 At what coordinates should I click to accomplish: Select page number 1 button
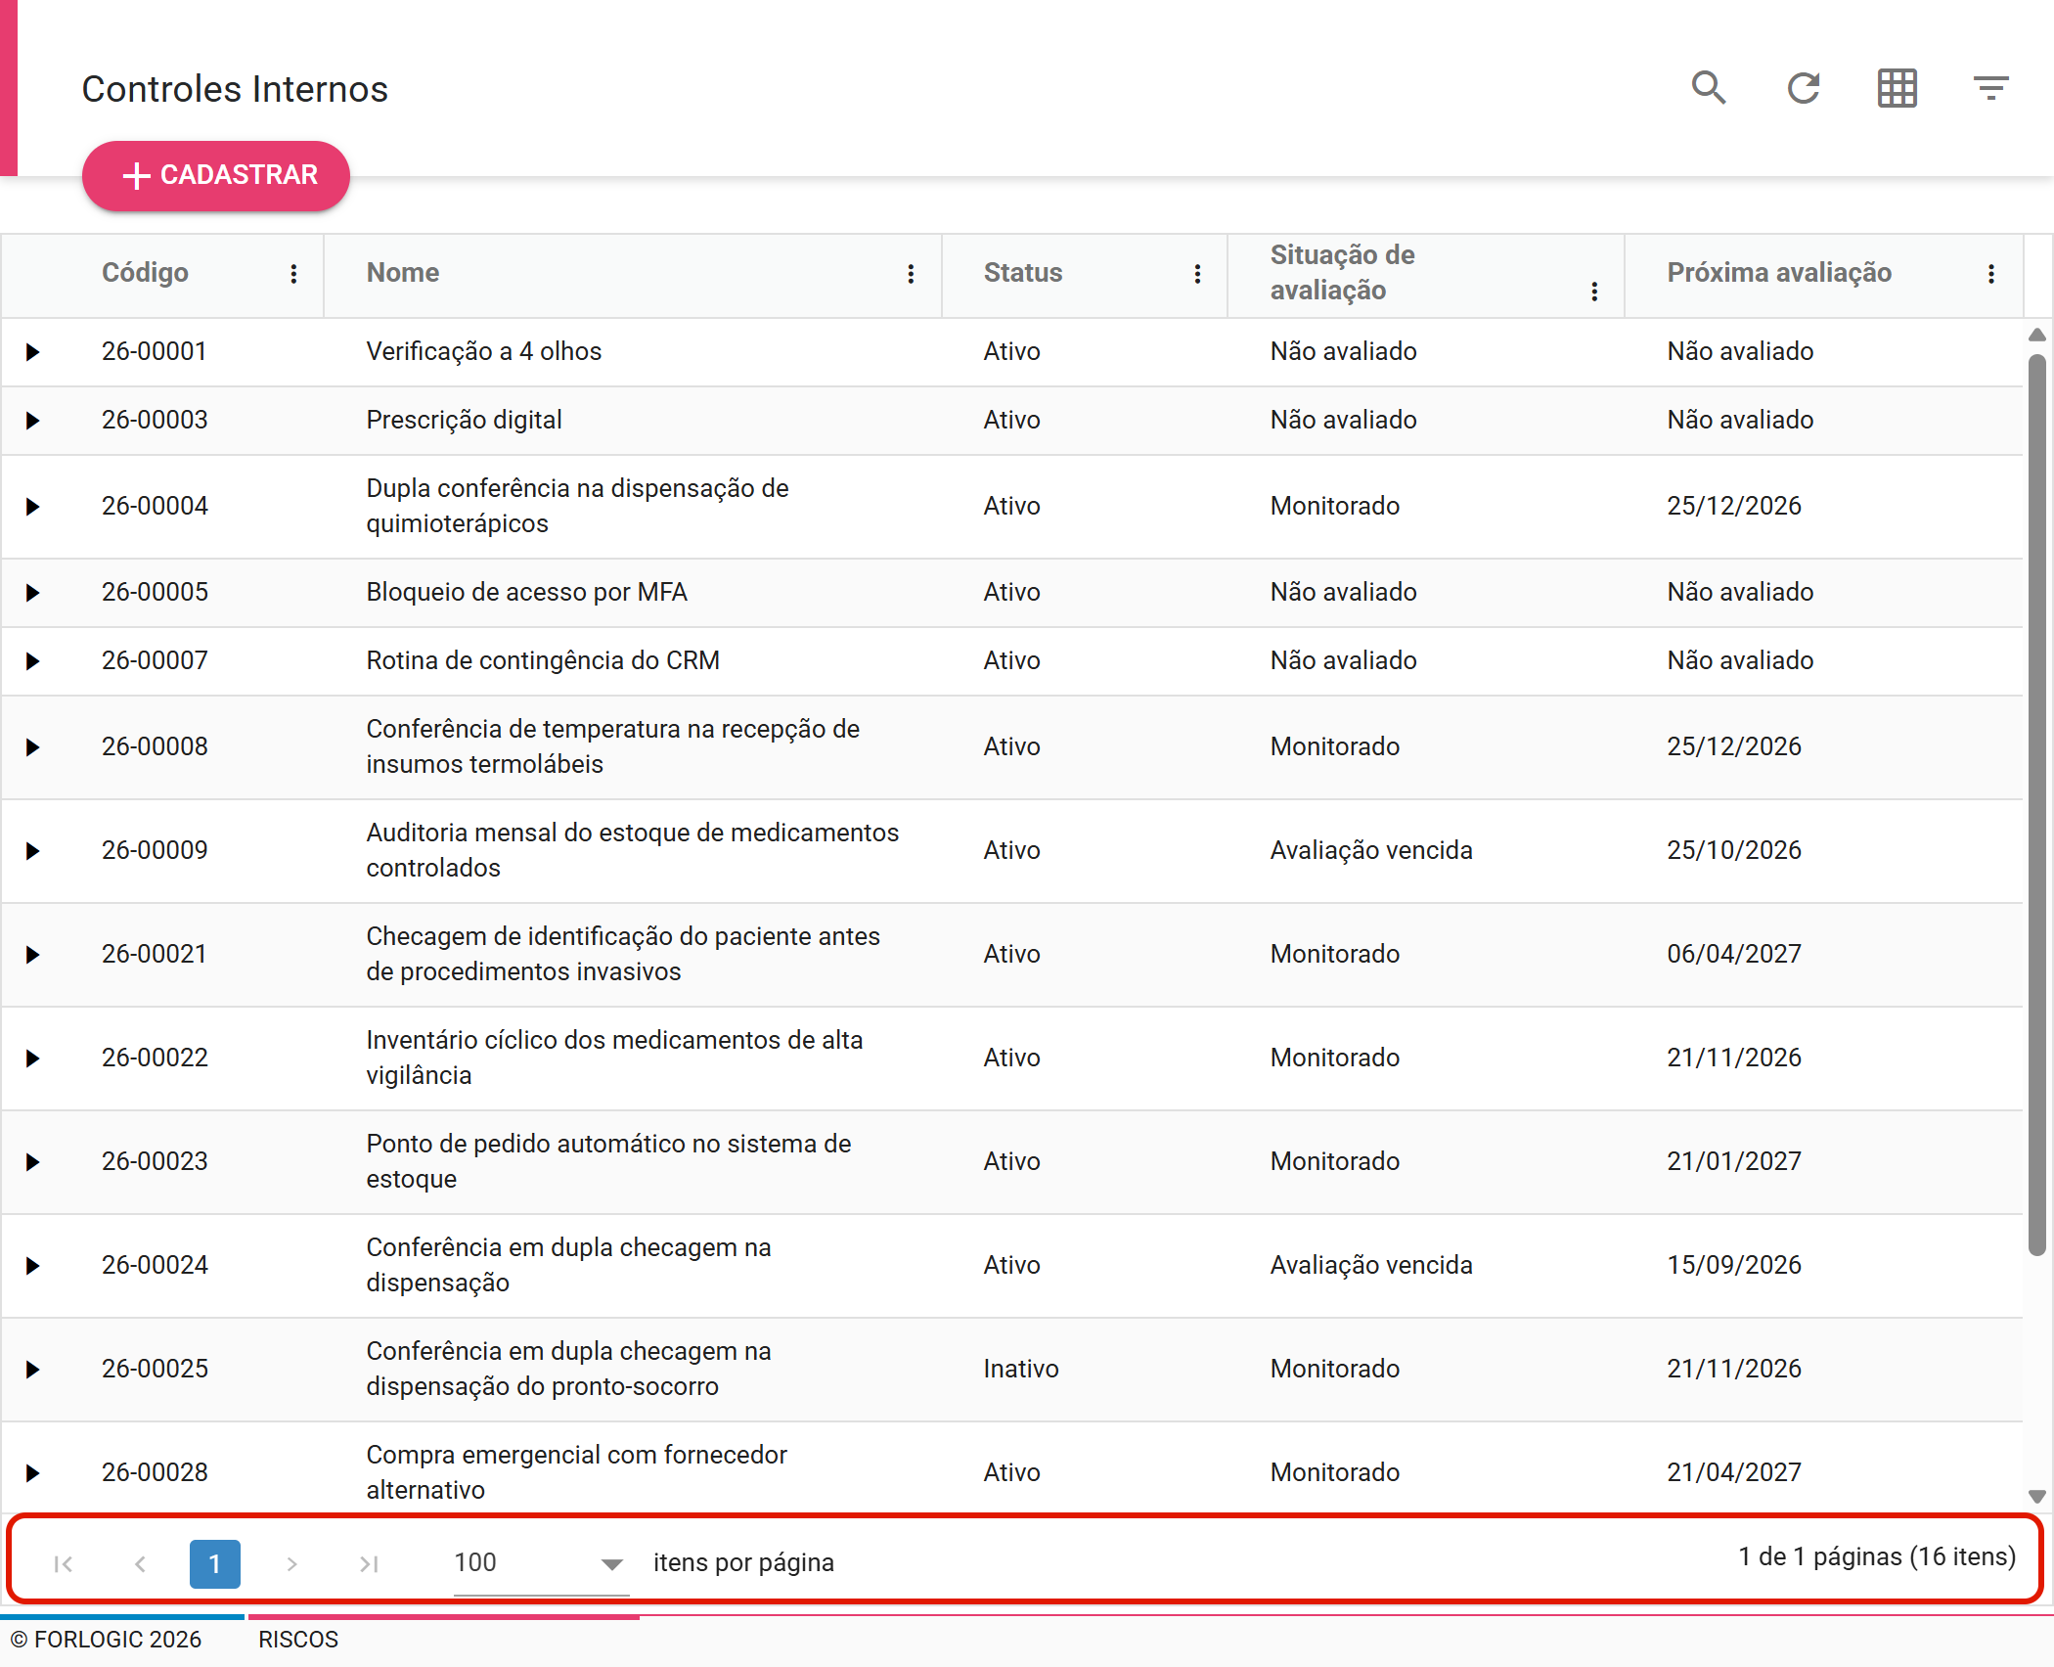pos(215,1563)
